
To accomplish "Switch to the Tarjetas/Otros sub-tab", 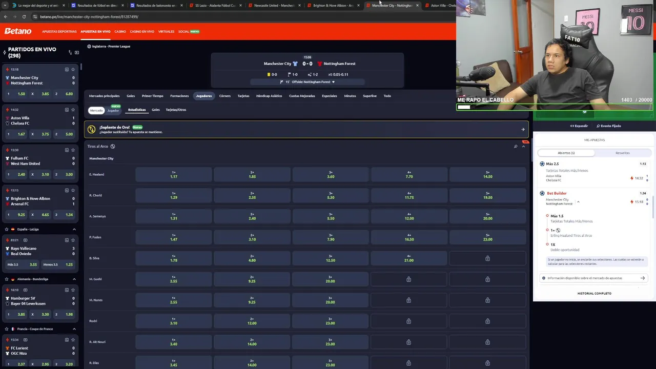I will (176, 110).
